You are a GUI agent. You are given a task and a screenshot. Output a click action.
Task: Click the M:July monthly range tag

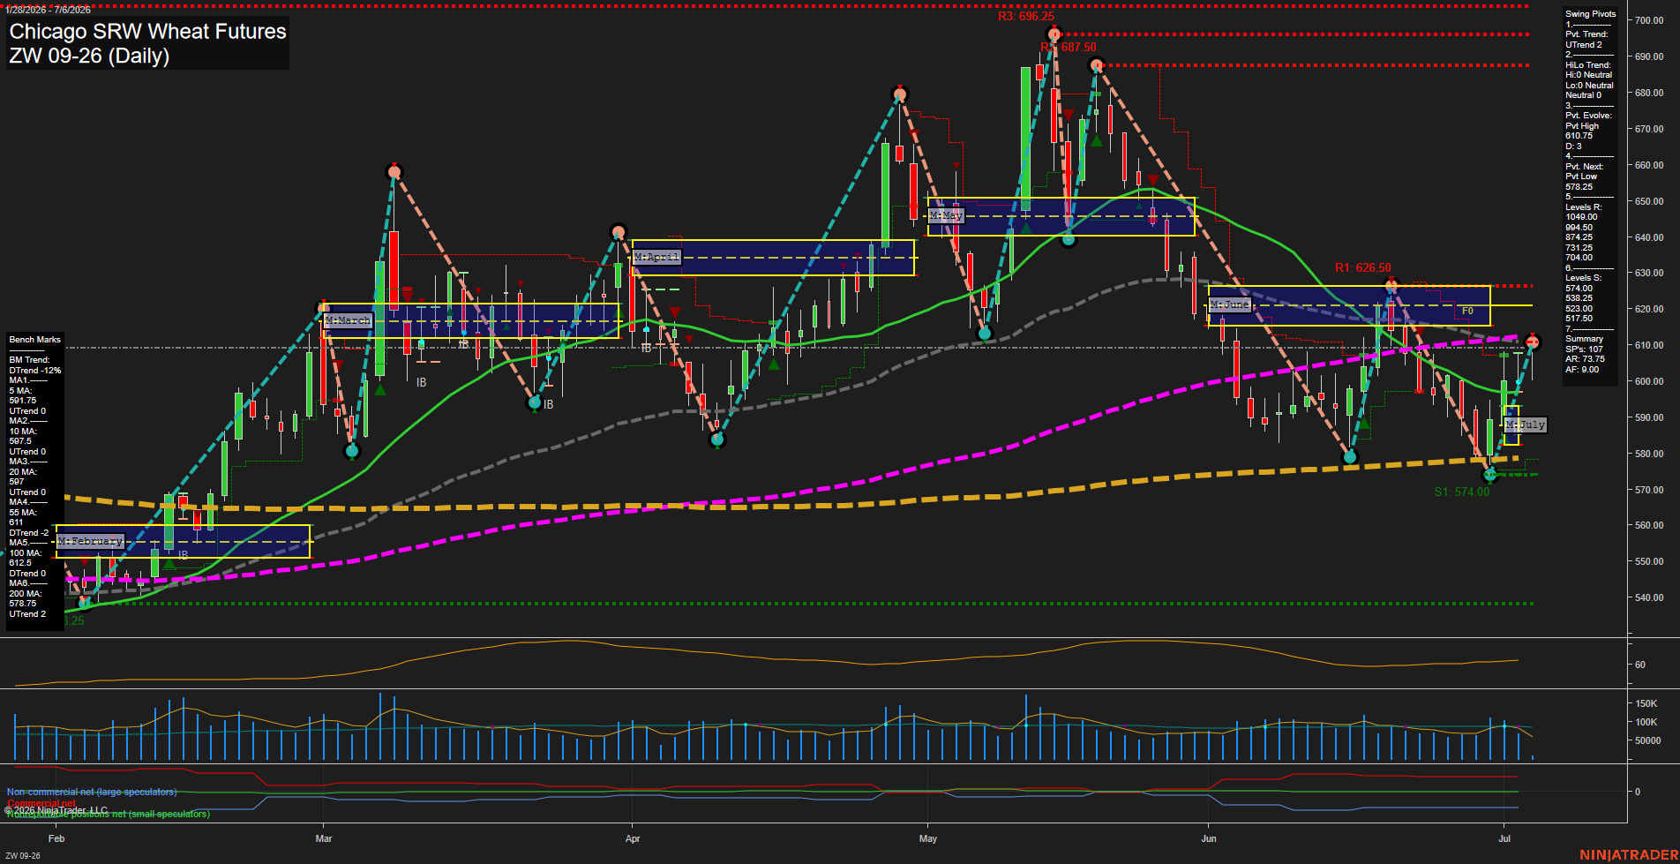click(x=1526, y=425)
